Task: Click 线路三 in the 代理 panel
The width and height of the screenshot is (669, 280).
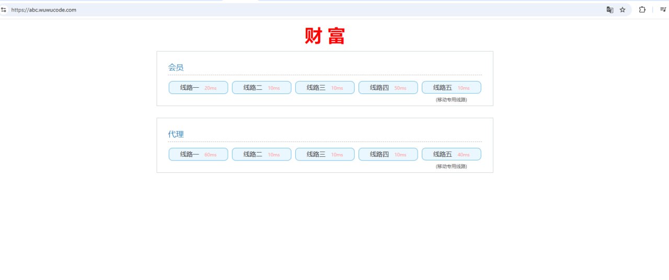Action: (325, 155)
